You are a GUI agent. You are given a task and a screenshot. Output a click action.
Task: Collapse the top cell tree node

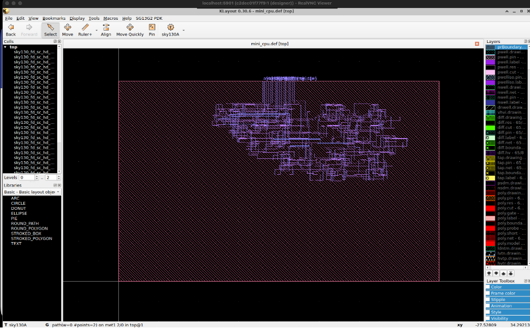tap(5, 47)
